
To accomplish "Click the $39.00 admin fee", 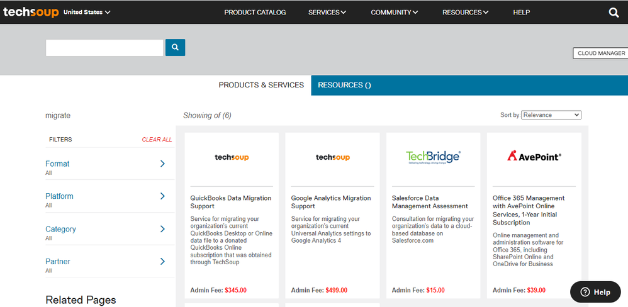I will coord(536,290).
